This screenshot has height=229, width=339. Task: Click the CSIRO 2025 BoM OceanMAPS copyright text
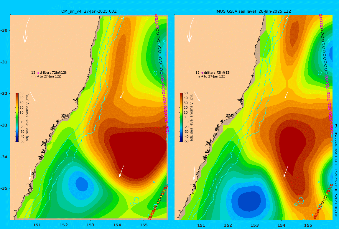336,170
